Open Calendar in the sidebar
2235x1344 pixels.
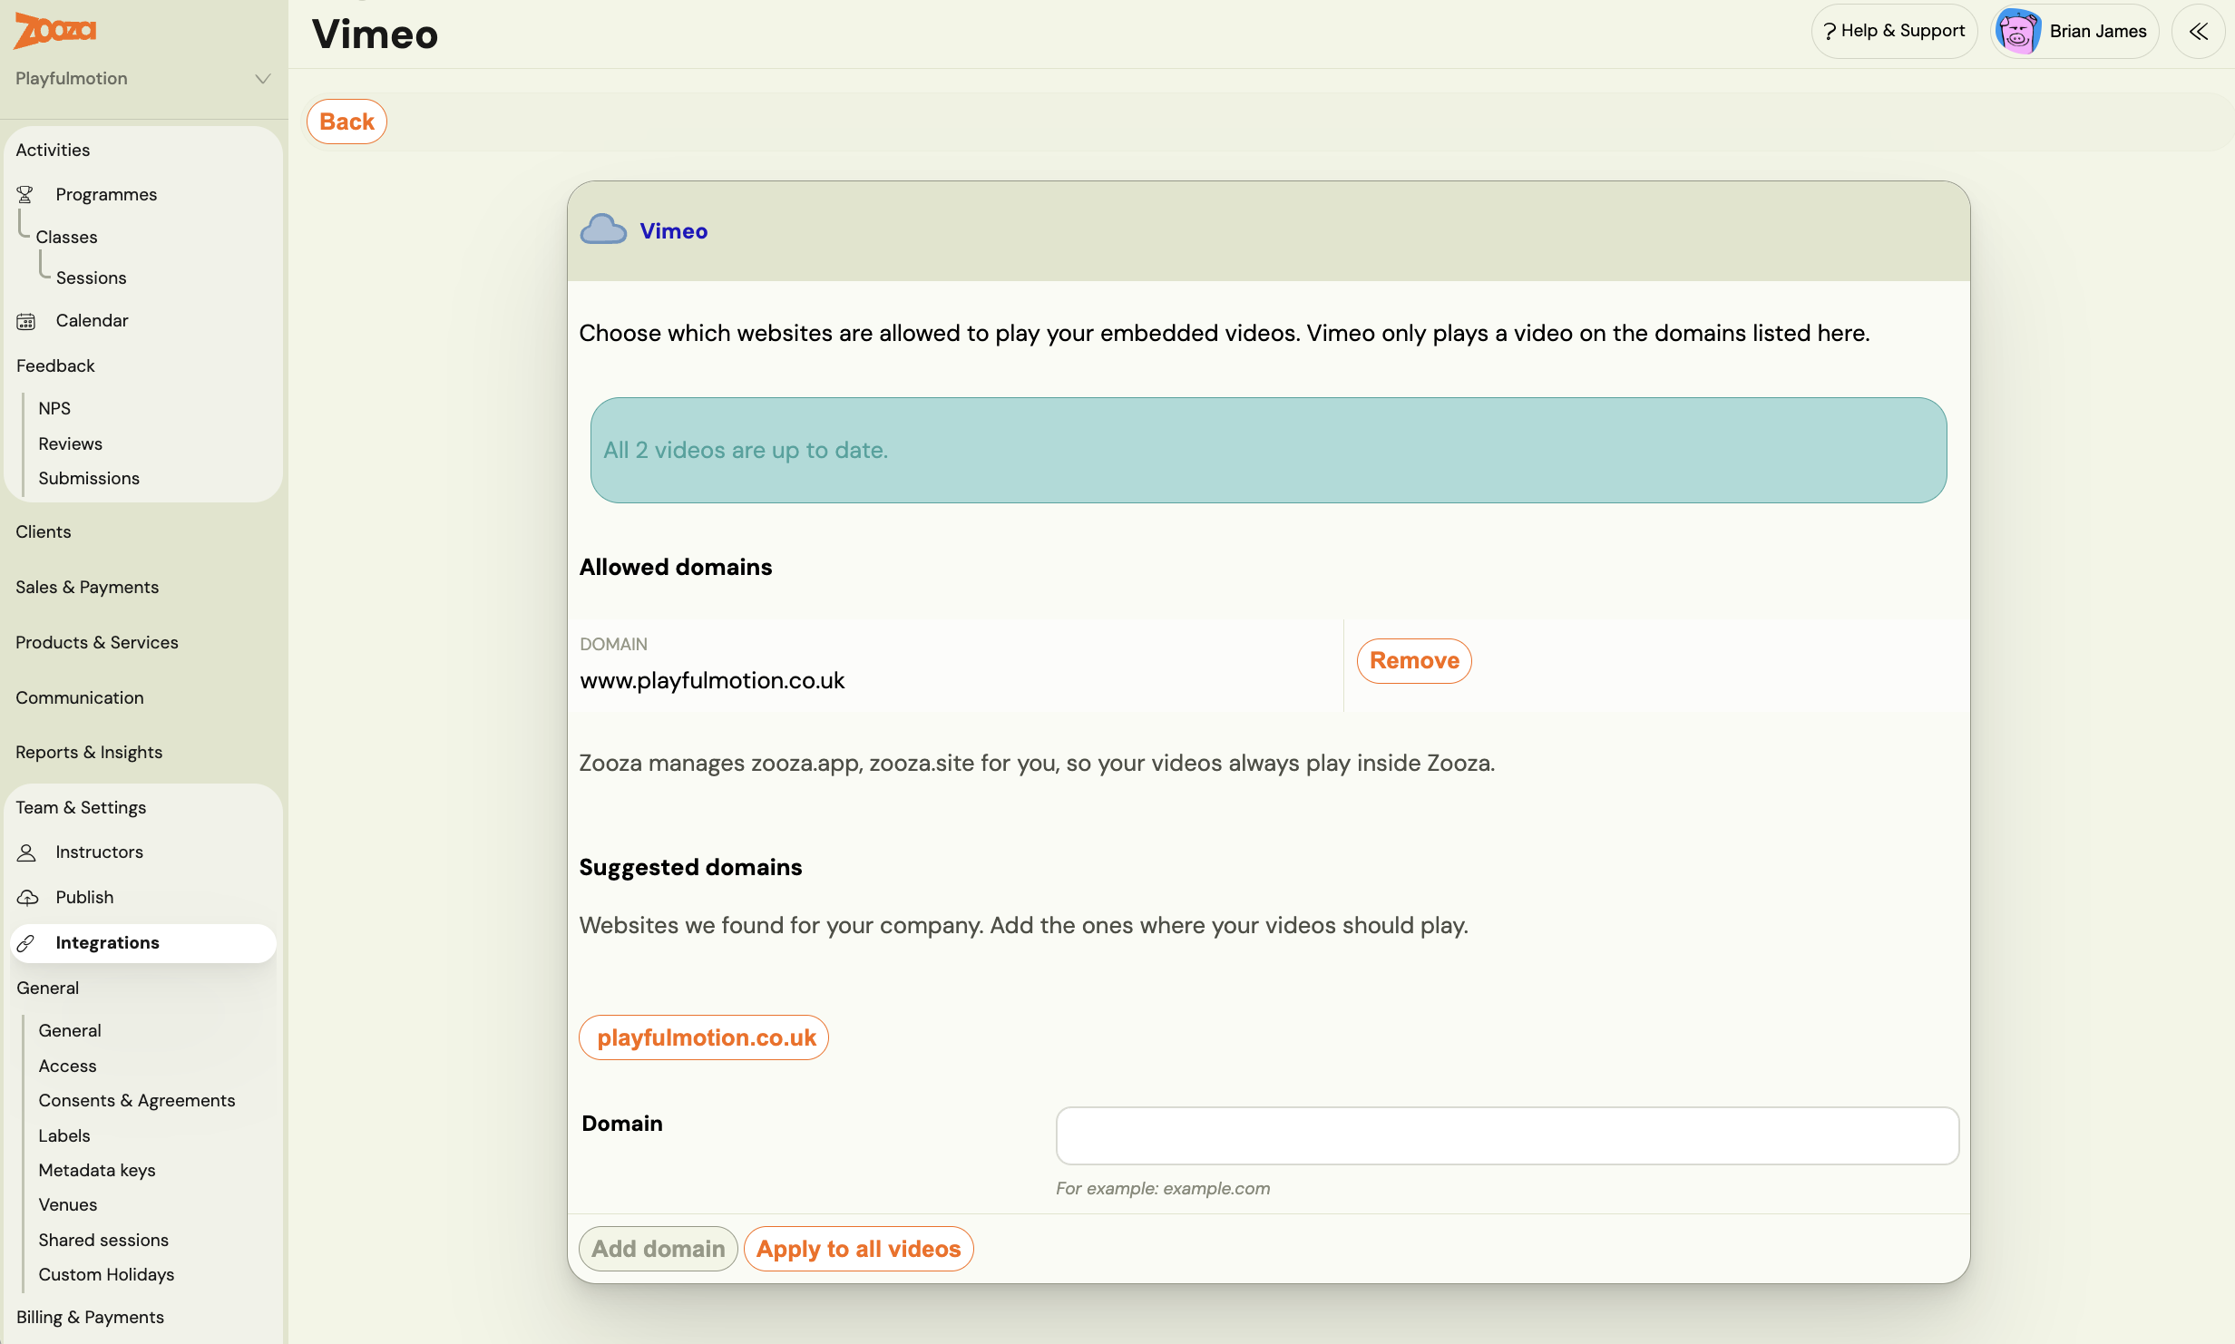(x=92, y=320)
